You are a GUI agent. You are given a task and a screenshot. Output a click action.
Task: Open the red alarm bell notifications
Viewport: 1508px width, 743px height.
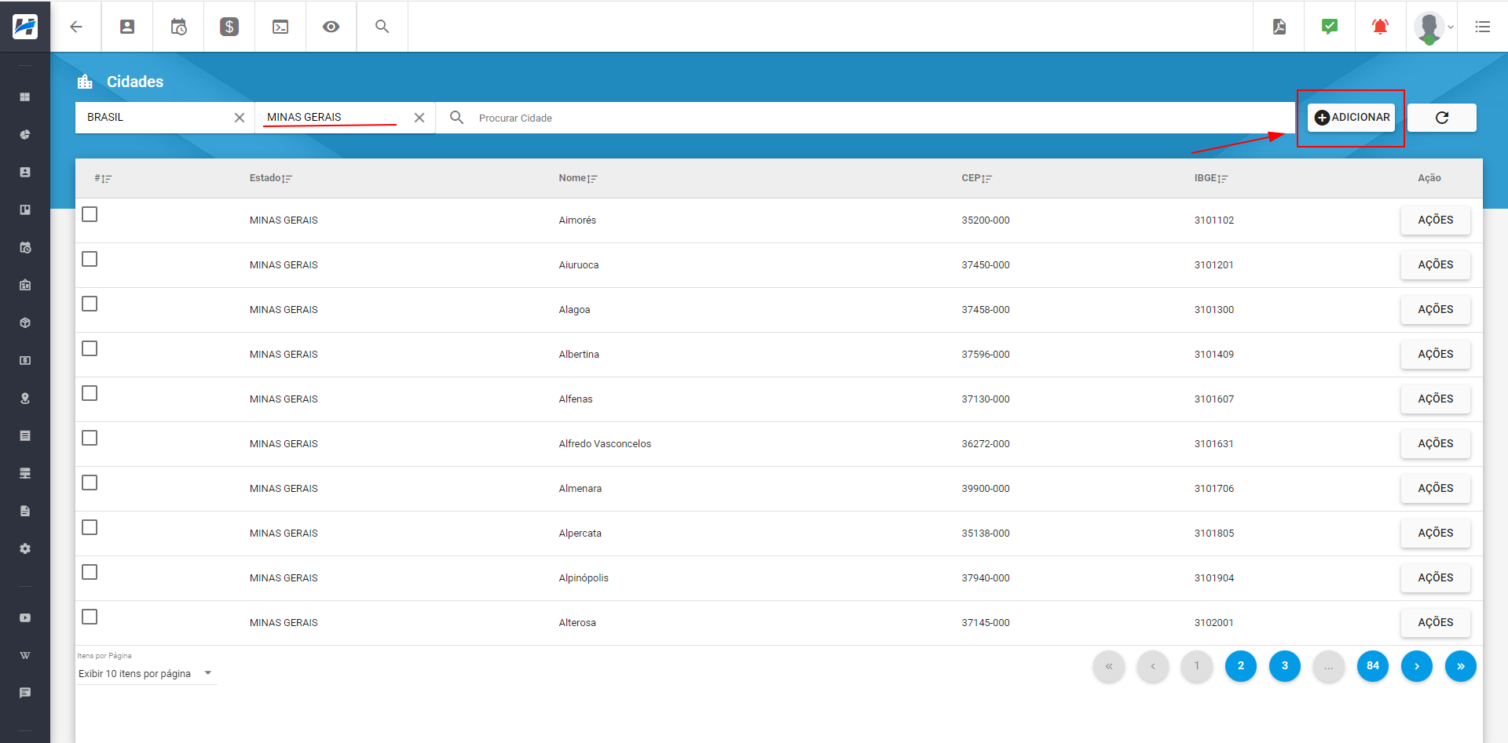1380,27
